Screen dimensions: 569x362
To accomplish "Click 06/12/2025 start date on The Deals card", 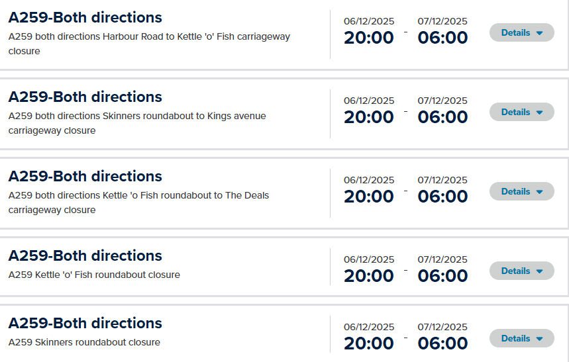I will point(368,180).
